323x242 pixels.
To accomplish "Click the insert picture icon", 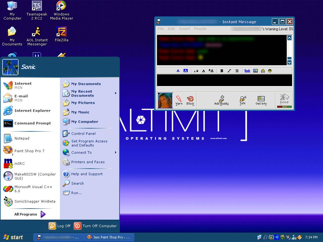I will pyautogui.click(x=255, y=71).
